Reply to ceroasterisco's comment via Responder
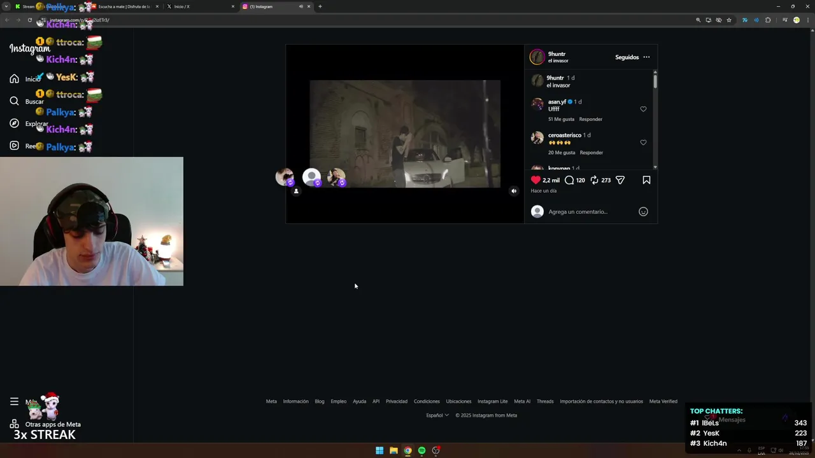The image size is (815, 458). [591, 153]
